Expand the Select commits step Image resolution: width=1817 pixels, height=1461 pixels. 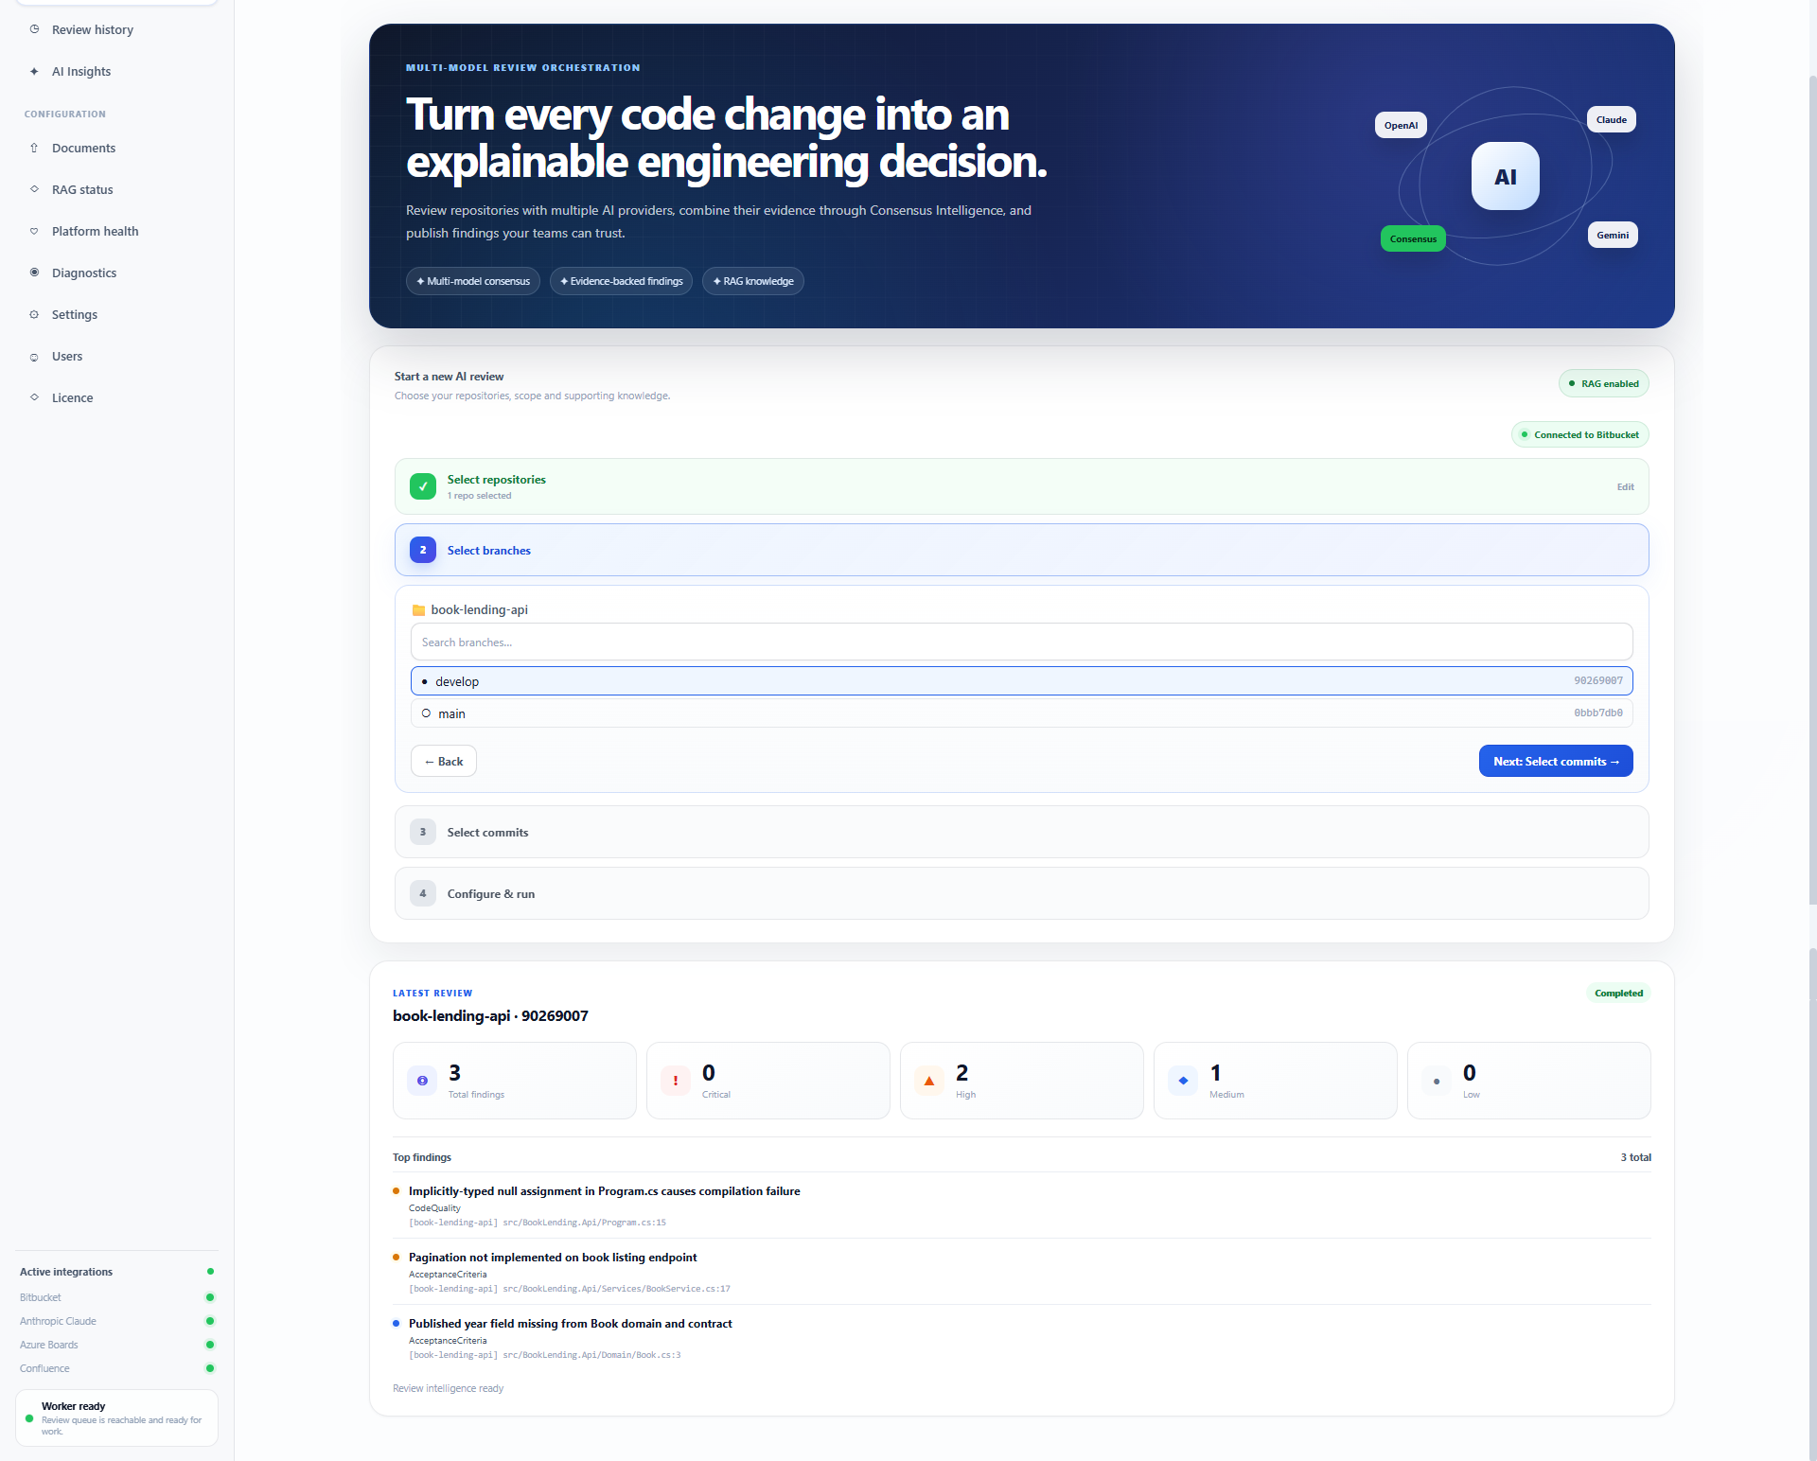[1022, 832]
